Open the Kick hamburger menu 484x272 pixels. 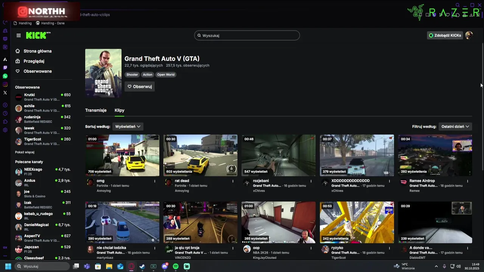[x=19, y=36]
